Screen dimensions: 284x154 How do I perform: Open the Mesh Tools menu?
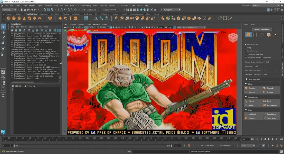74,6
